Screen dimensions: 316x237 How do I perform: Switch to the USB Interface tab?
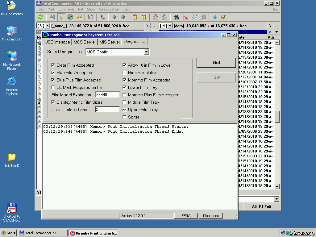point(57,42)
